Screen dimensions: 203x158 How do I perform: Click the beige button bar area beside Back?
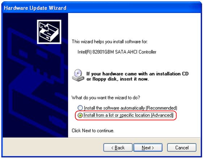coord(53,147)
